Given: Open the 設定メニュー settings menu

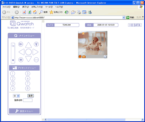Looking at the screenshot, I should (x=24, y=111).
